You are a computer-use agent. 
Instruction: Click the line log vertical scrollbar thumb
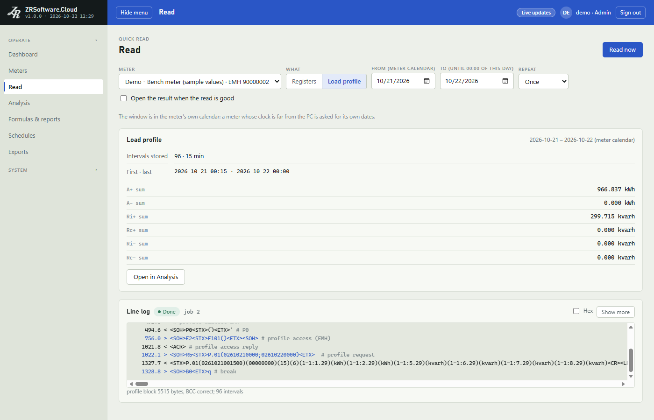pyautogui.click(x=631, y=360)
